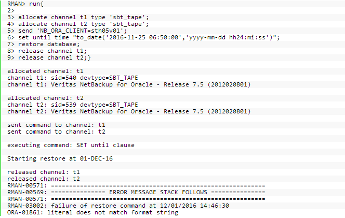
Task: Select the 'allocate channel t1' command line
Action: [78, 17]
